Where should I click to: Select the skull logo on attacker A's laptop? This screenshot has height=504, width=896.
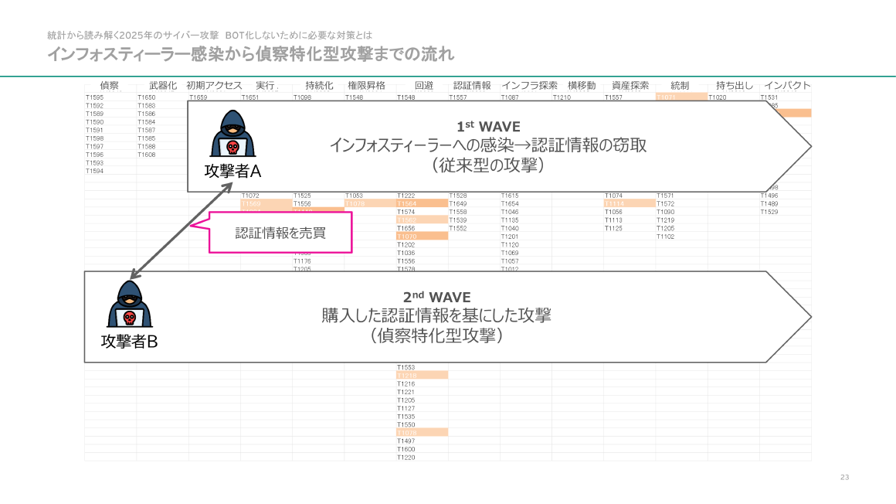coord(232,147)
